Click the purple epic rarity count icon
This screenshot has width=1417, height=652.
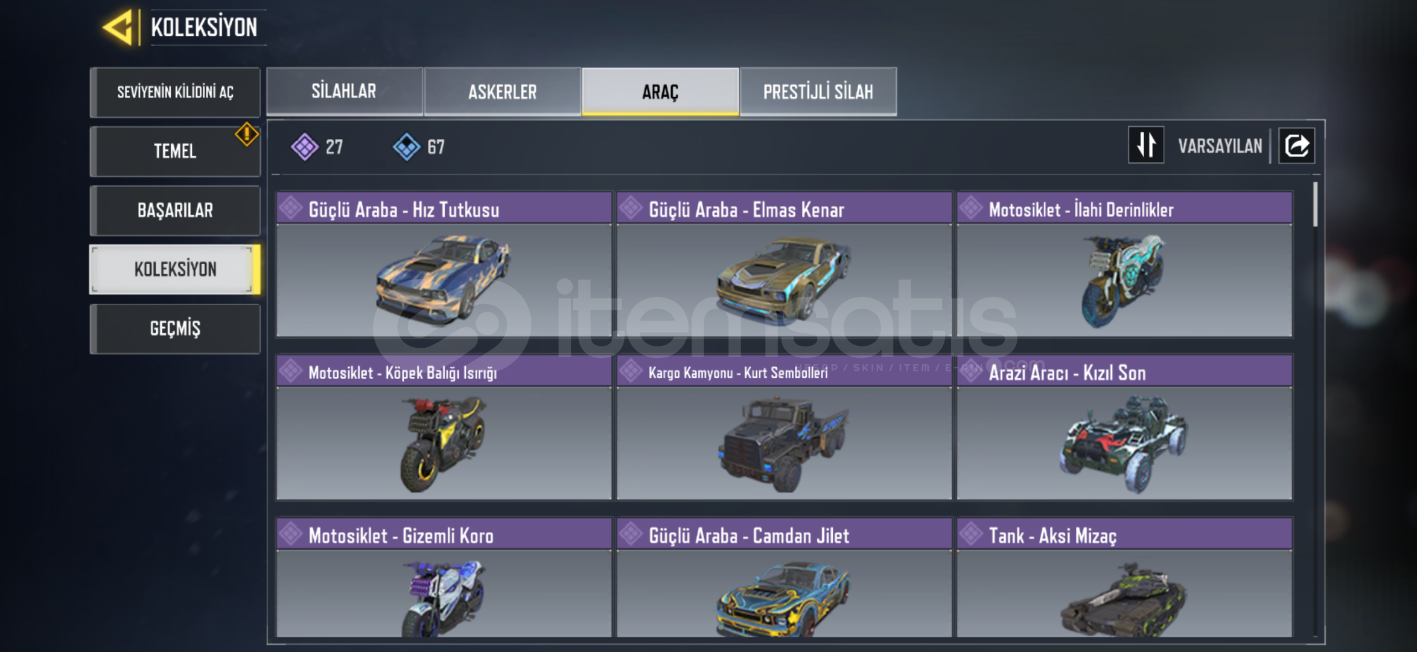point(304,147)
